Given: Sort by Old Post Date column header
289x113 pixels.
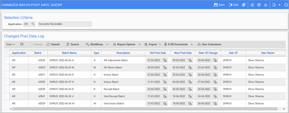Looking at the screenshot, I should tap(158, 53).
